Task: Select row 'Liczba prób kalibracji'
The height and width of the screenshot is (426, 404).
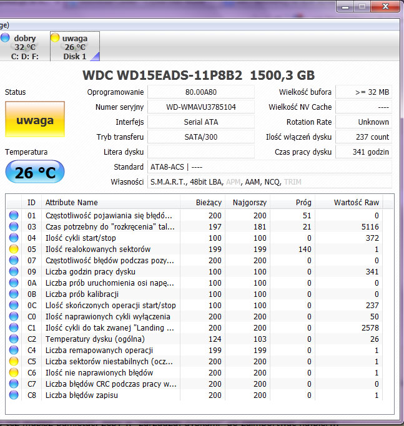Action: point(200,294)
